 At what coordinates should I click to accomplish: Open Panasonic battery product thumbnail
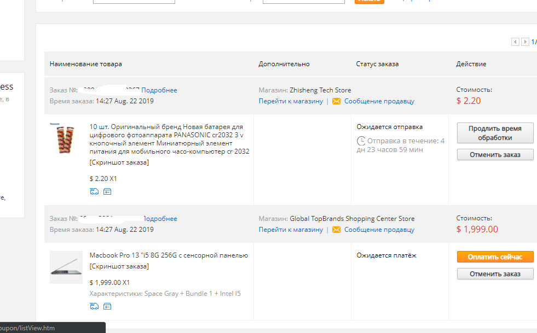click(66, 138)
